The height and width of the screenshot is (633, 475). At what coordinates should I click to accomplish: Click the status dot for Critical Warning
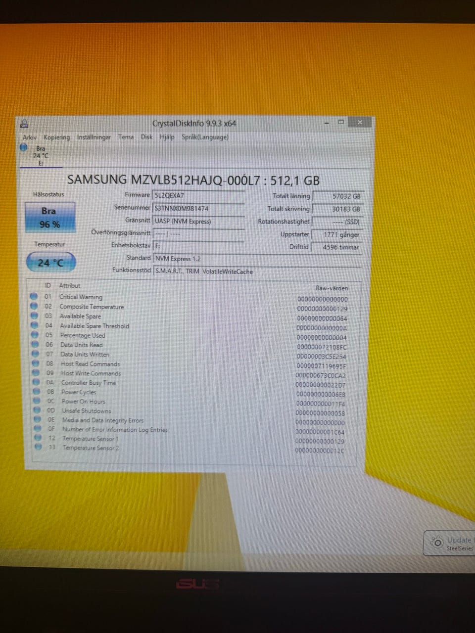click(34, 296)
